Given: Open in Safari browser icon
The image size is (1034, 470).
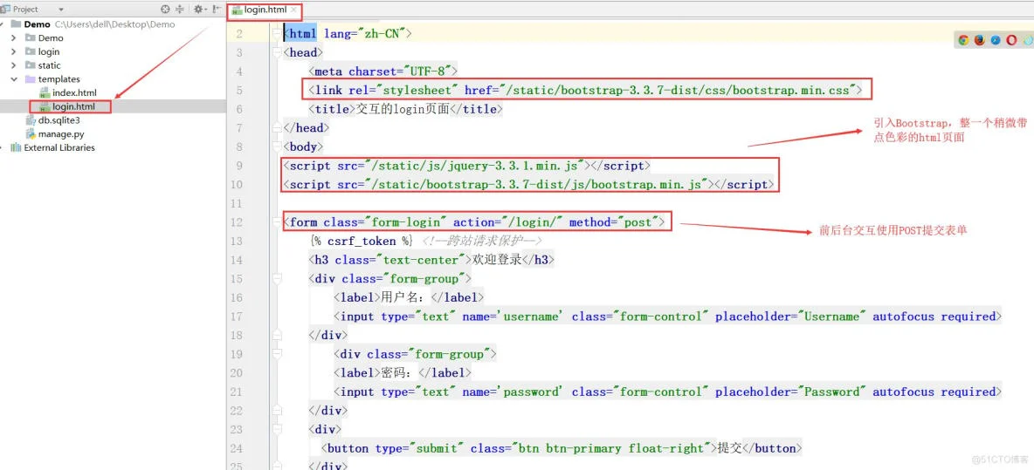Looking at the screenshot, I should [x=995, y=40].
